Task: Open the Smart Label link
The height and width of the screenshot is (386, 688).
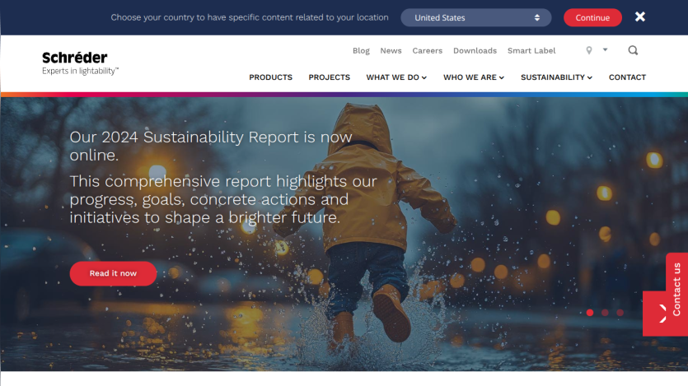Action: tap(531, 50)
